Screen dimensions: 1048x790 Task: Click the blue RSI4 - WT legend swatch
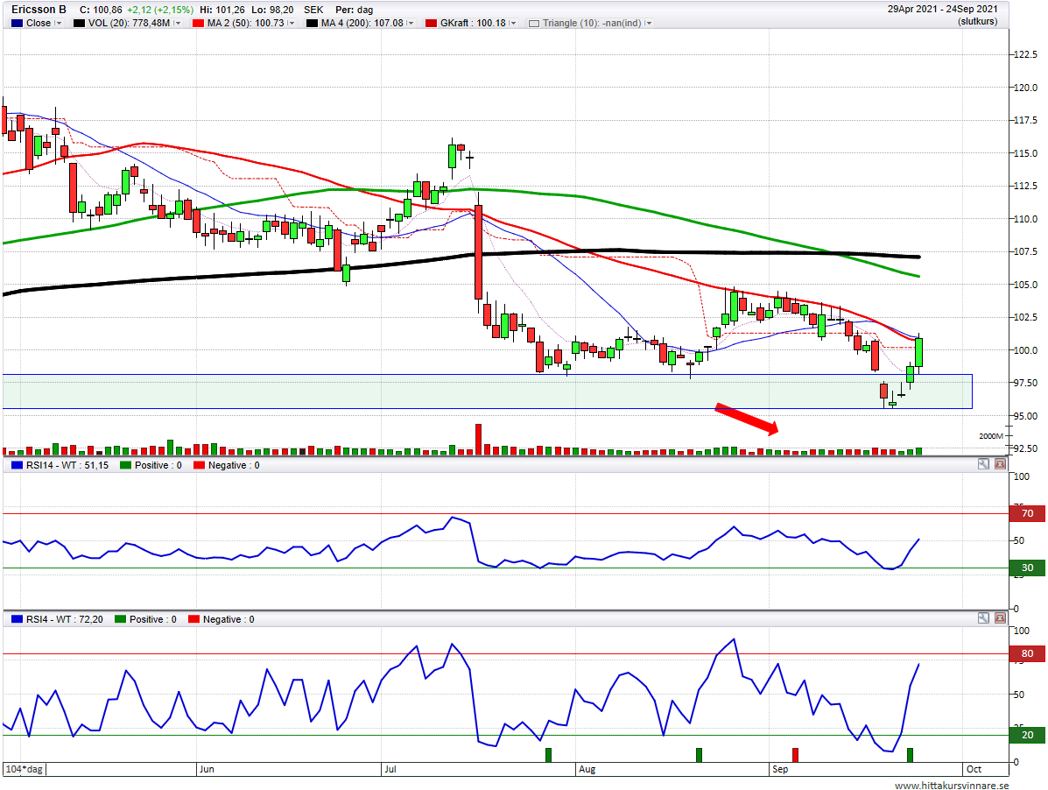(x=18, y=619)
